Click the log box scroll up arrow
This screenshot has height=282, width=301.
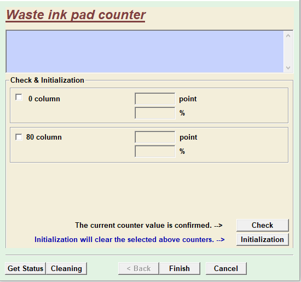[x=288, y=36]
